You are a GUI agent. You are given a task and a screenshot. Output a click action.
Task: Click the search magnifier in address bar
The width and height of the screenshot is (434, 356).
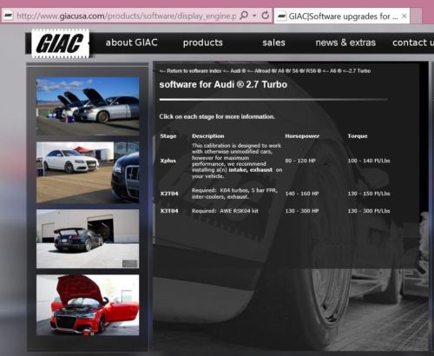(x=244, y=16)
